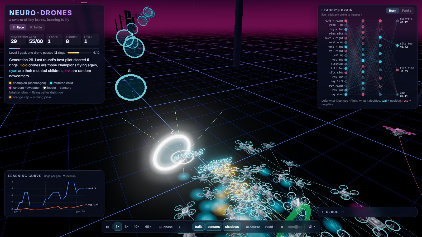Click the 'yaw' output node

[x=397, y=95]
